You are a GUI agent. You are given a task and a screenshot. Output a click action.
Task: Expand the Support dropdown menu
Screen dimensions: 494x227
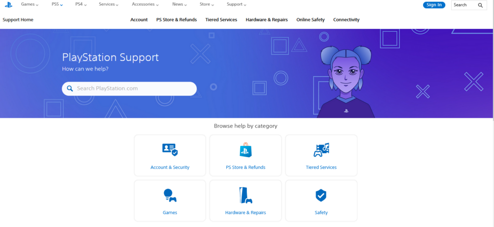[236, 4]
